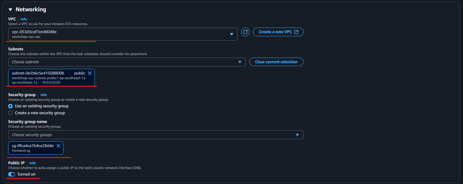Click the security groups dropdown arrow icon
Screen dimensions: 463x184
297,135
